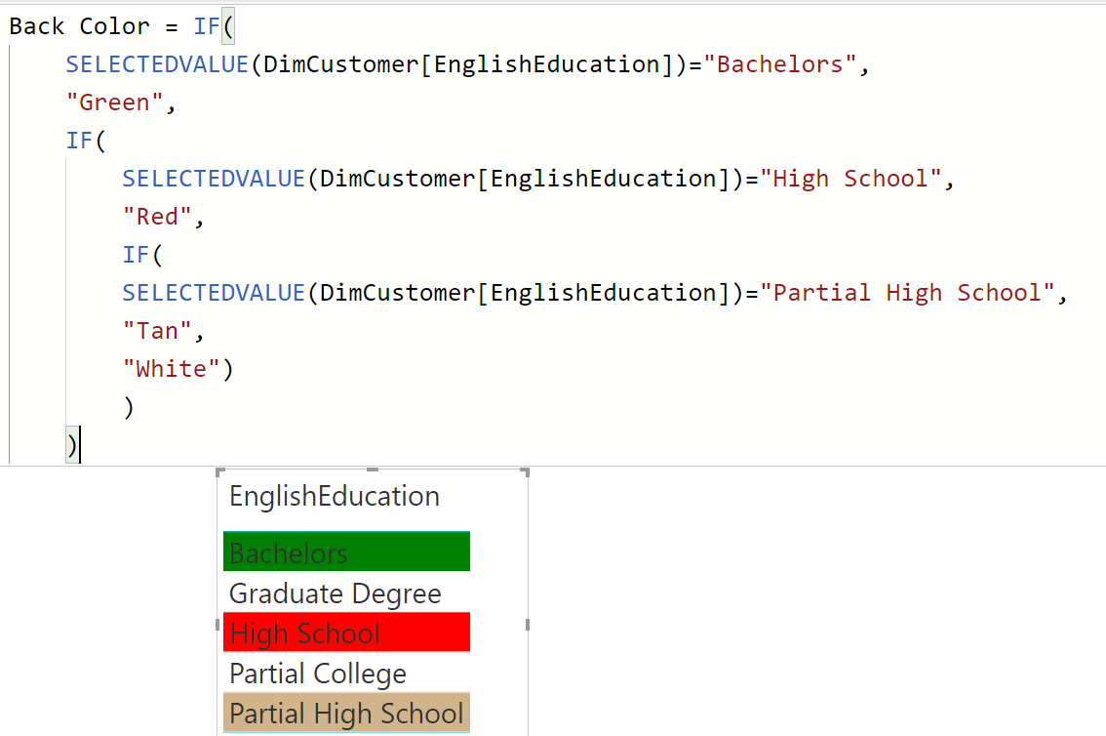This screenshot has height=736, width=1106.
Task: Click the innermost nested IF keyword
Action: 137,254
